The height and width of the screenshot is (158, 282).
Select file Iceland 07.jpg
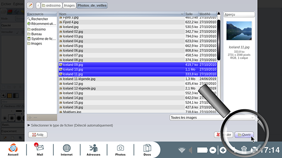point(138,55)
